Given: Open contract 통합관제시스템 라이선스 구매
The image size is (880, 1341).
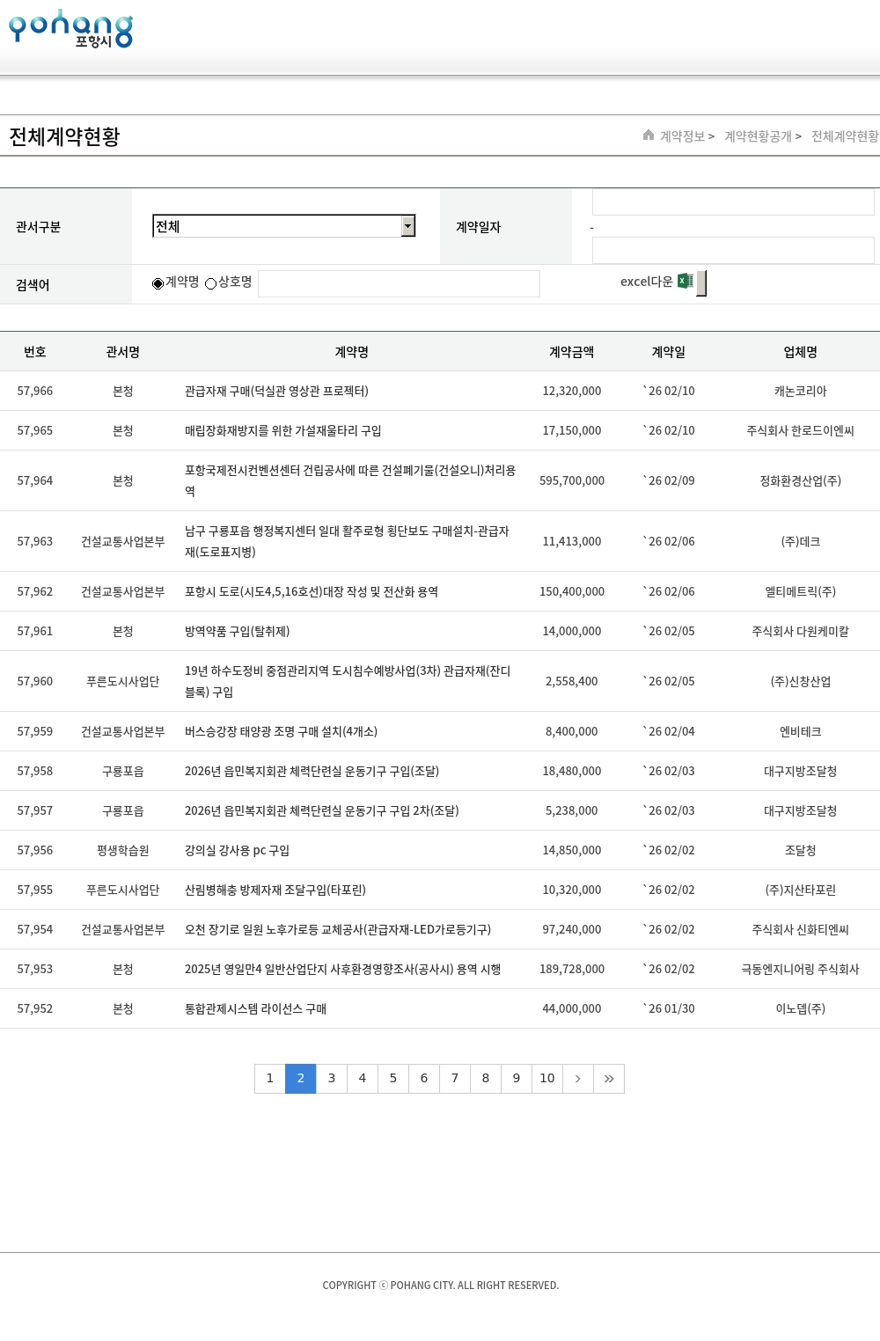Looking at the screenshot, I should coord(255,1008).
